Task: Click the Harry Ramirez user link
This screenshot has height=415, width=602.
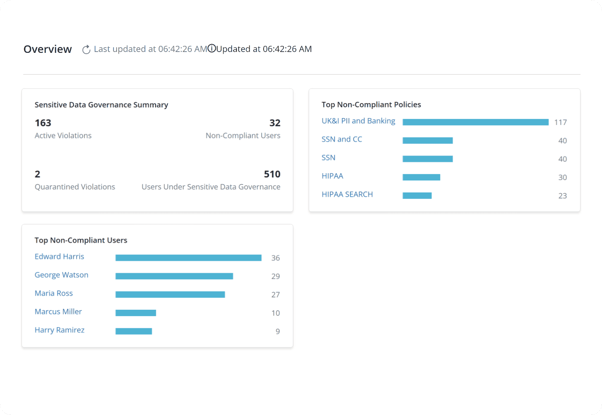Action: [59, 330]
